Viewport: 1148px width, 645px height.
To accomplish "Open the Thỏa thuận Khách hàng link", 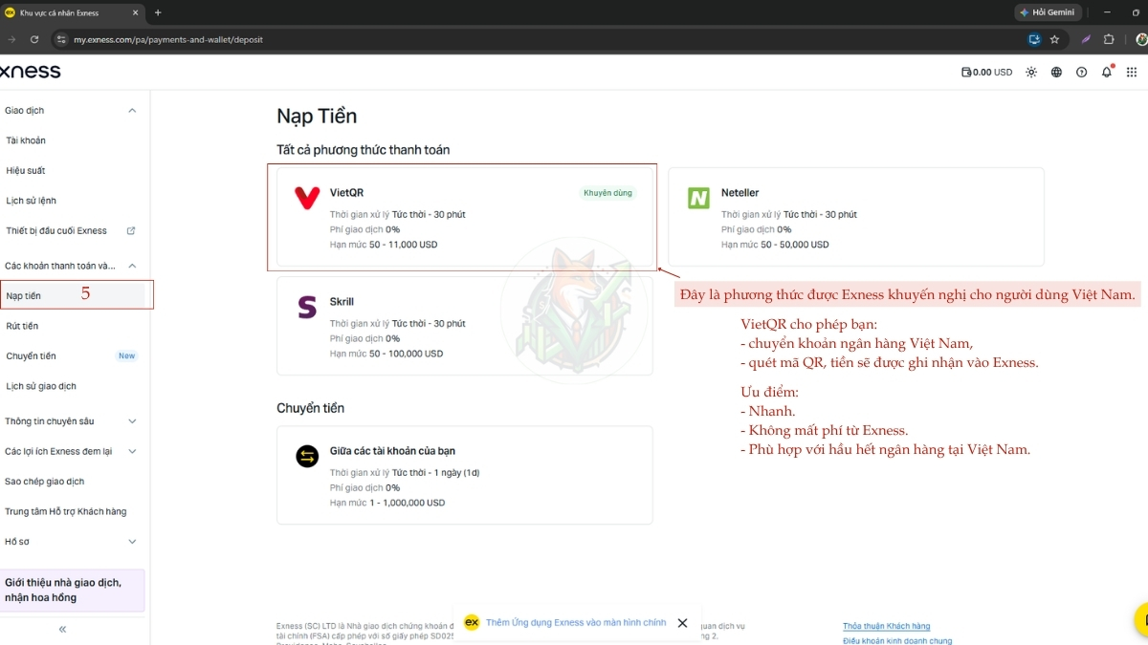I will coord(886,626).
